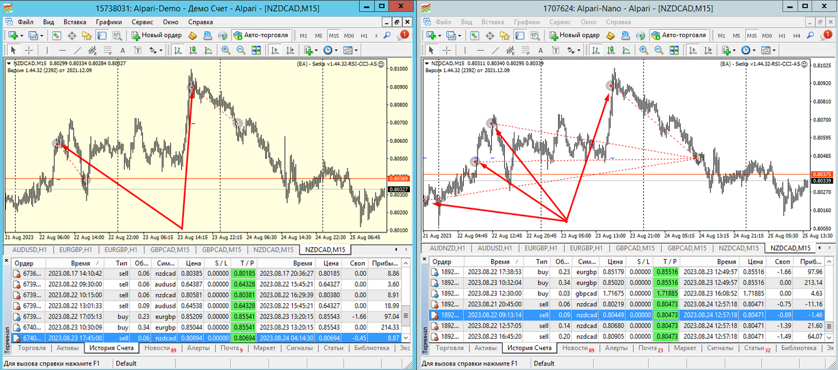Open templates dropdown in Alpari-Demo toolbar

click(356, 49)
